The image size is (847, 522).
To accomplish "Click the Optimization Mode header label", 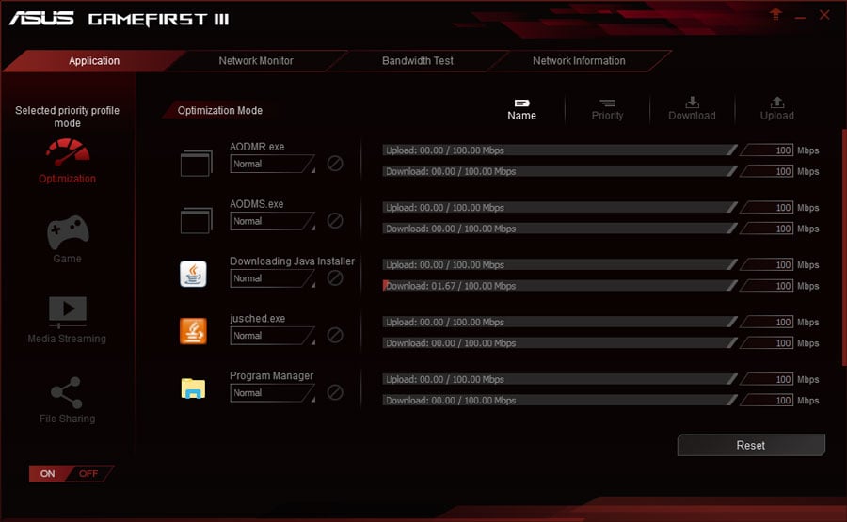I will click(x=220, y=110).
